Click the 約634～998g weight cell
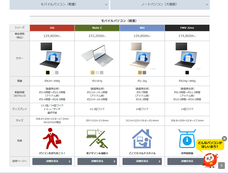Viewport: 228px width, 173px height. [52, 81]
